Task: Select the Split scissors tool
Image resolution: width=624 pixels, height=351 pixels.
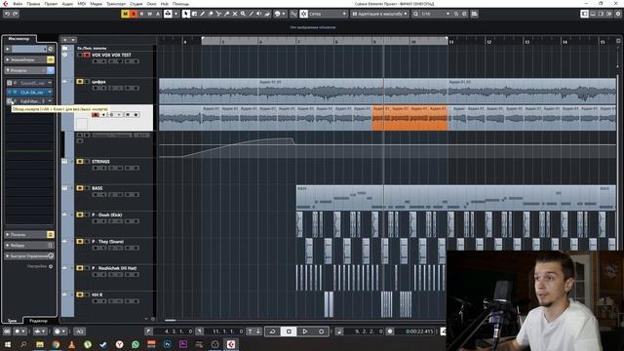Action: pyautogui.click(x=218, y=14)
